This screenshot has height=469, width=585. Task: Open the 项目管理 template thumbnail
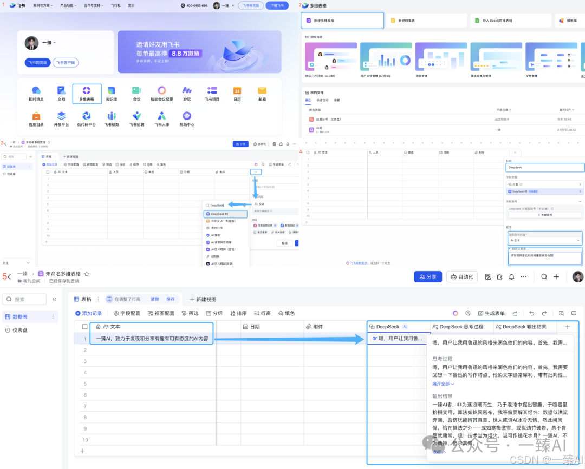click(x=441, y=56)
